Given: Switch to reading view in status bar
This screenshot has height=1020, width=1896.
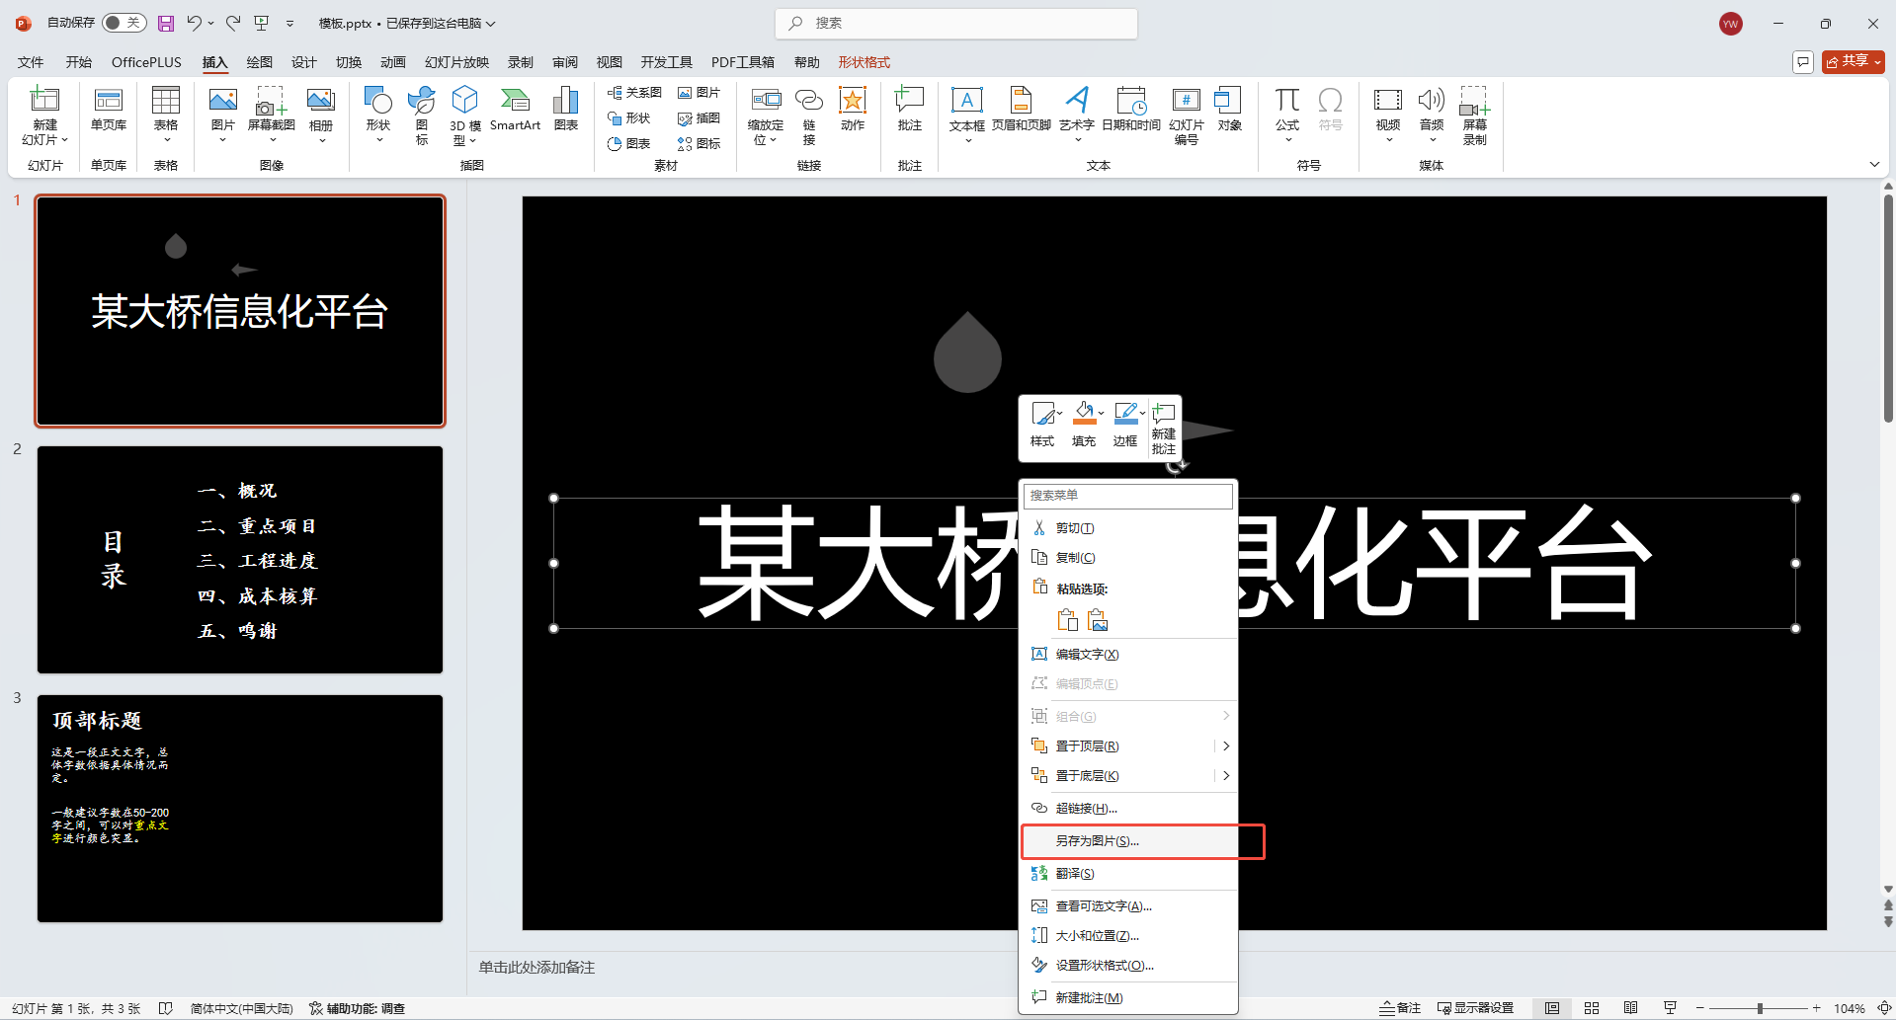Looking at the screenshot, I should point(1630,1008).
